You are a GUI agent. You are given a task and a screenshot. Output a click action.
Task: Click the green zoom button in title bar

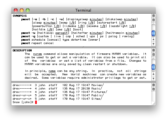pos(28,10)
